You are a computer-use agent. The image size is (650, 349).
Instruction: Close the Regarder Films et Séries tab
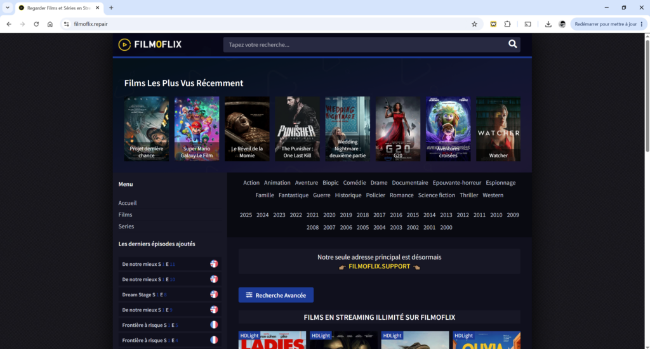(x=97, y=8)
